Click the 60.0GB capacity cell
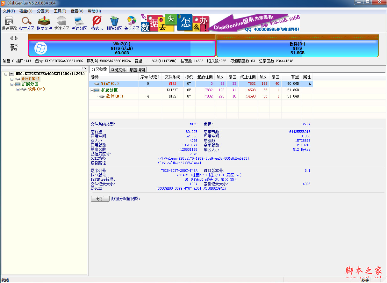 291,84
